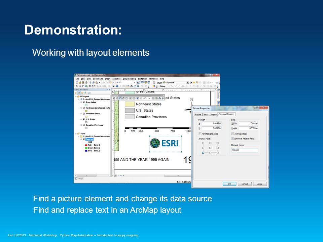The image size is (323, 242).
Task: Click the Find binoculars icon
Action: click(132, 86)
